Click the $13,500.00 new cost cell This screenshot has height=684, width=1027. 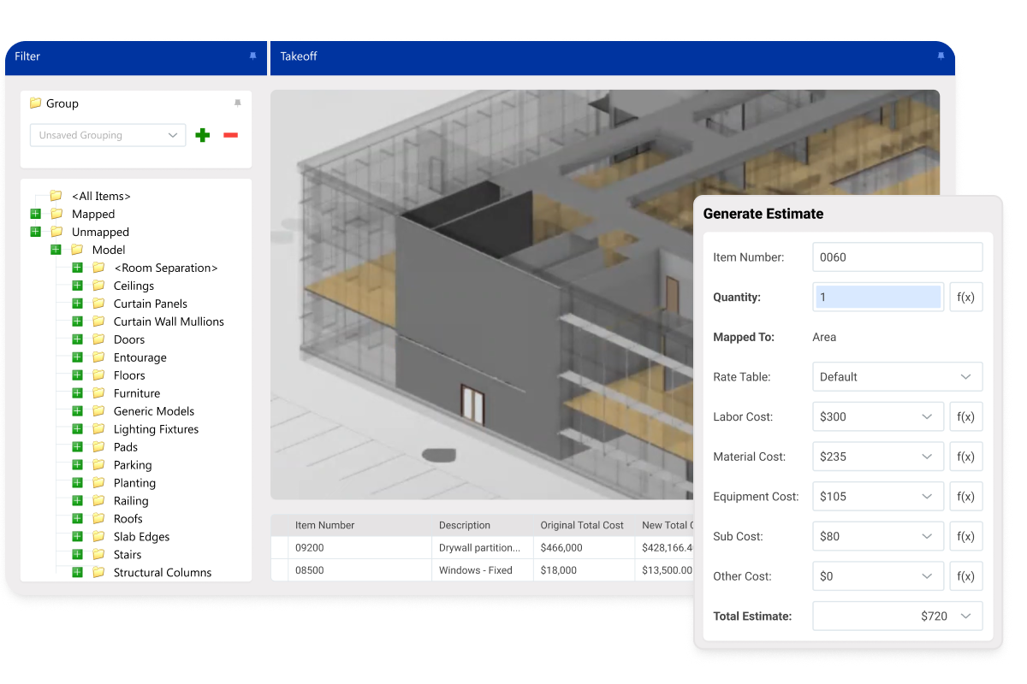click(664, 570)
